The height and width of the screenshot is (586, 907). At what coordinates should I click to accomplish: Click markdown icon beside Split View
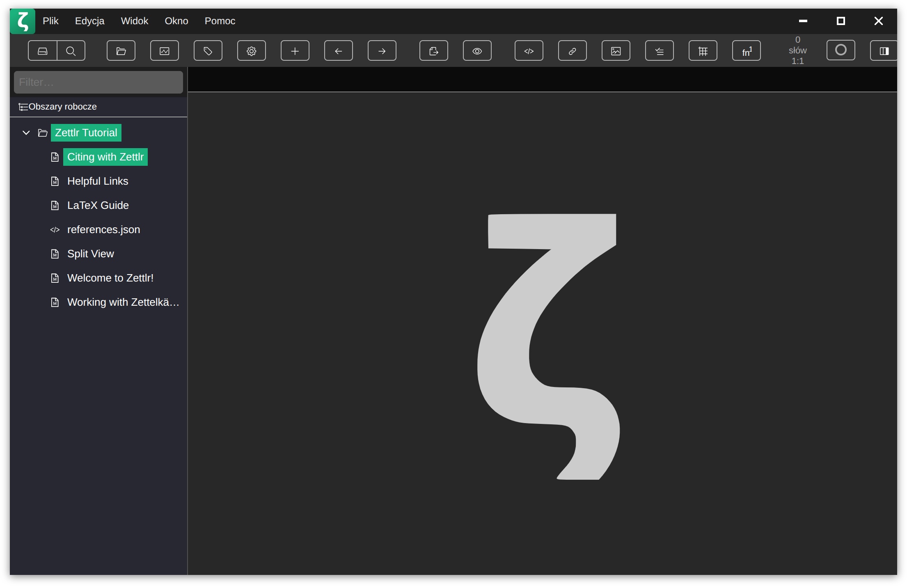[x=55, y=254]
